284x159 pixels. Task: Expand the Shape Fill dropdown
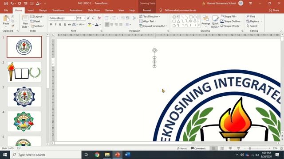[229, 16]
